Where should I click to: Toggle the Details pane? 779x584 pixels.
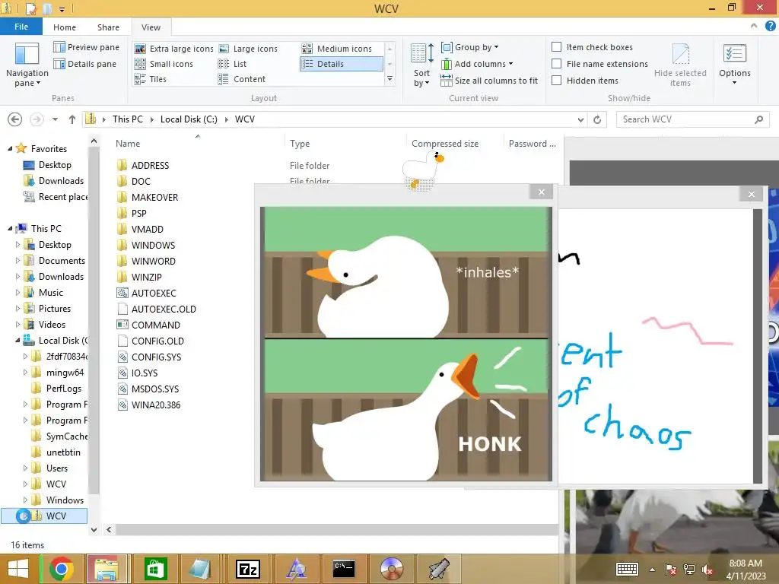[85, 64]
